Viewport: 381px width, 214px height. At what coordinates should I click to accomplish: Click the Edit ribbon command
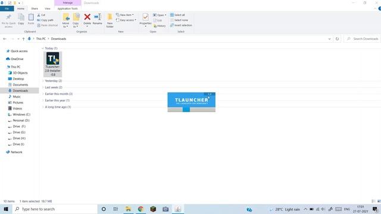[x=158, y=20]
